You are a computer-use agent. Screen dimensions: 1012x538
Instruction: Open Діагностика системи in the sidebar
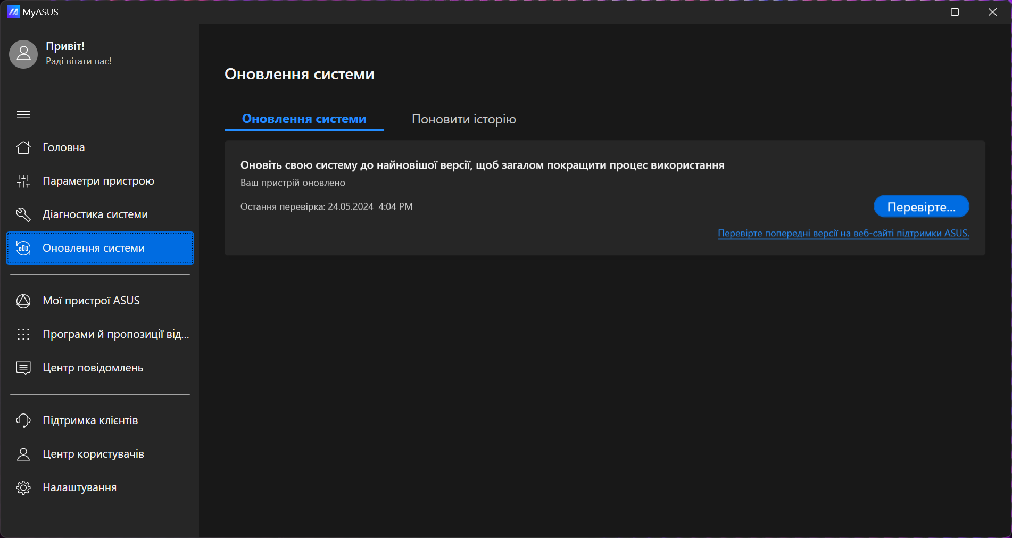100,214
